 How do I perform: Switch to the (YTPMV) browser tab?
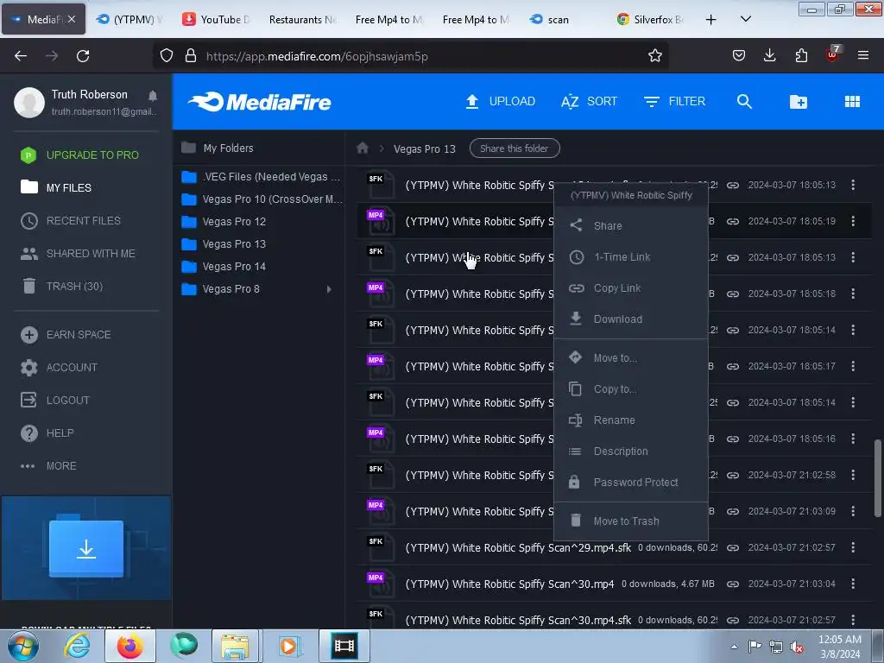coord(129,19)
